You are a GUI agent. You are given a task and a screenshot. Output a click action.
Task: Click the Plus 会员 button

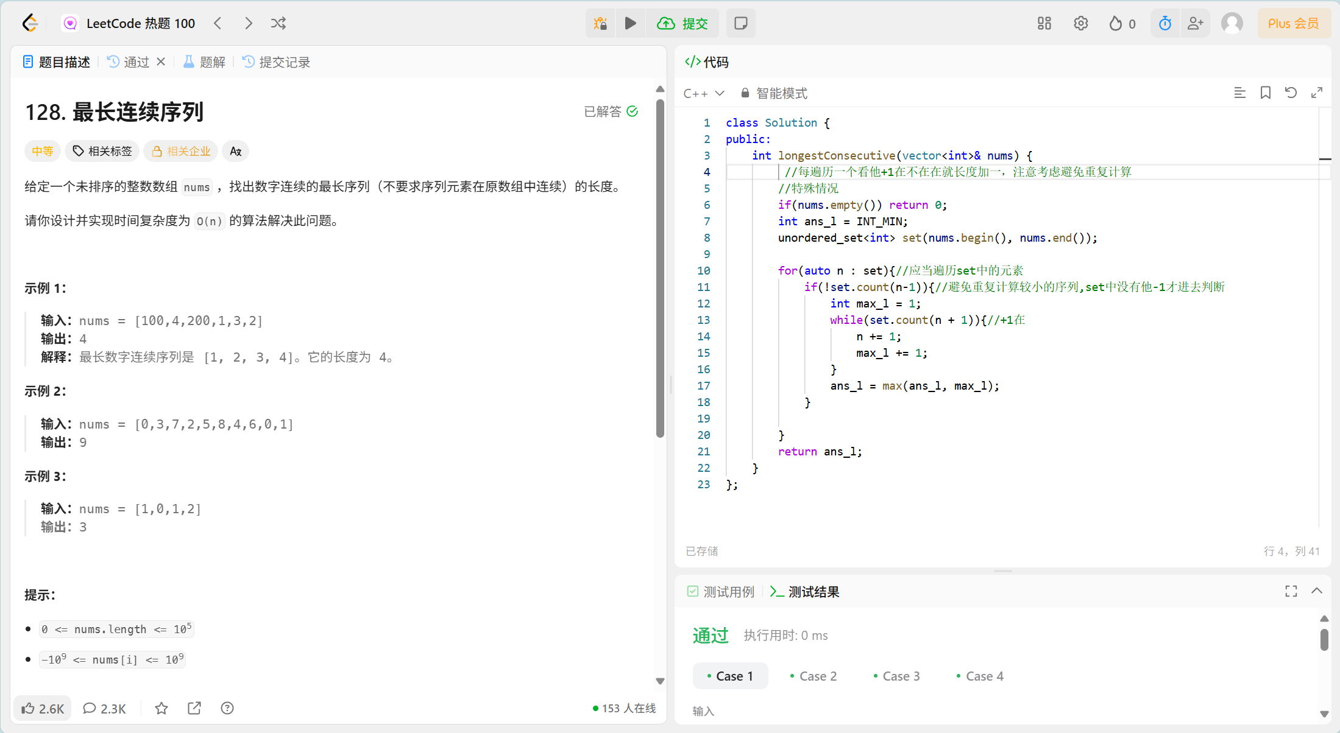tap(1294, 23)
